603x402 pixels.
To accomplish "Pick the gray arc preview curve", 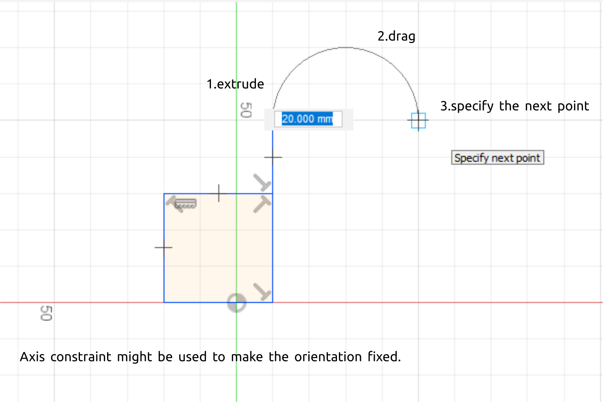I will pos(346,48).
